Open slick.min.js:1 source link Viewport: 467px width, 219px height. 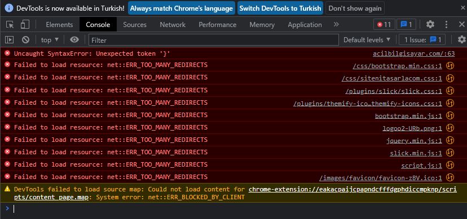[416, 154]
